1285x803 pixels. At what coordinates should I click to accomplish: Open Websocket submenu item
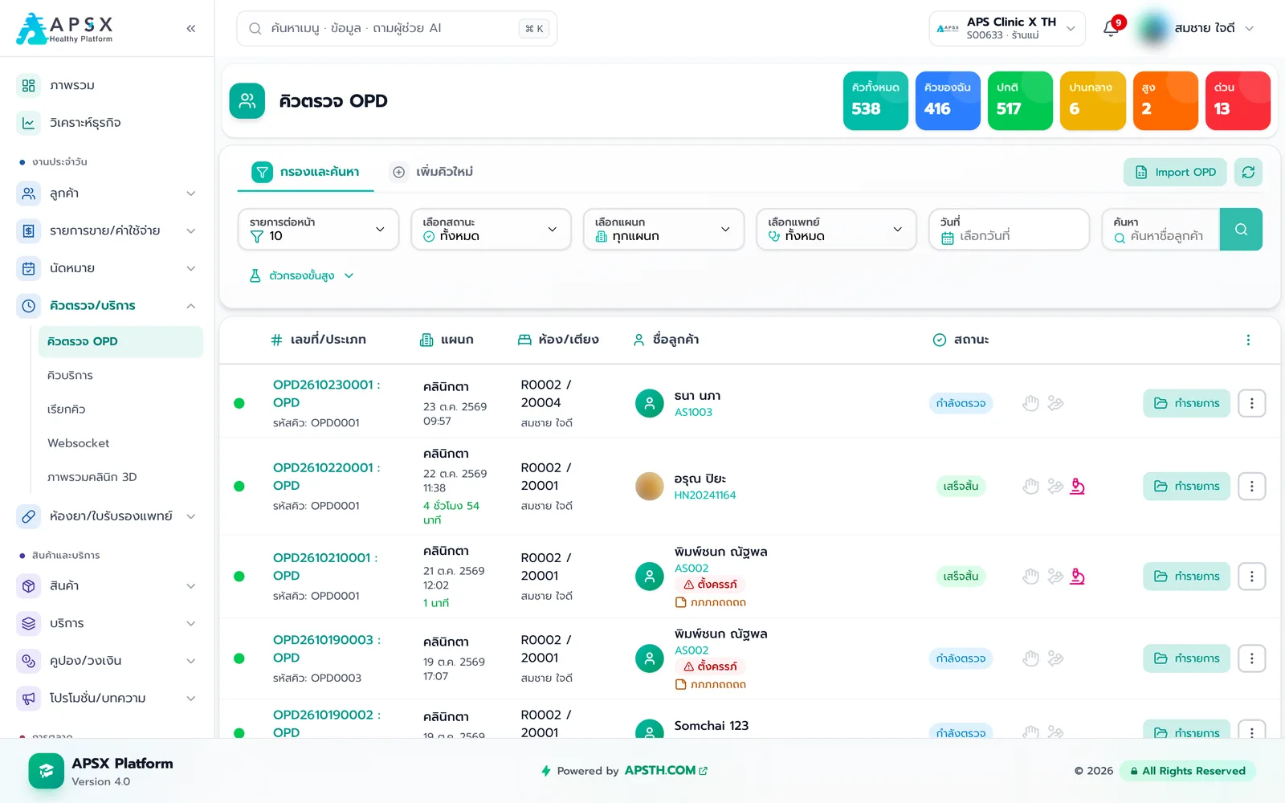(x=120, y=443)
